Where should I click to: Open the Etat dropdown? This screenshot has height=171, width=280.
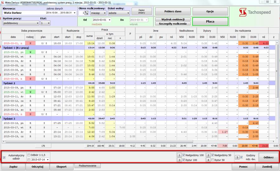(45, 23)
